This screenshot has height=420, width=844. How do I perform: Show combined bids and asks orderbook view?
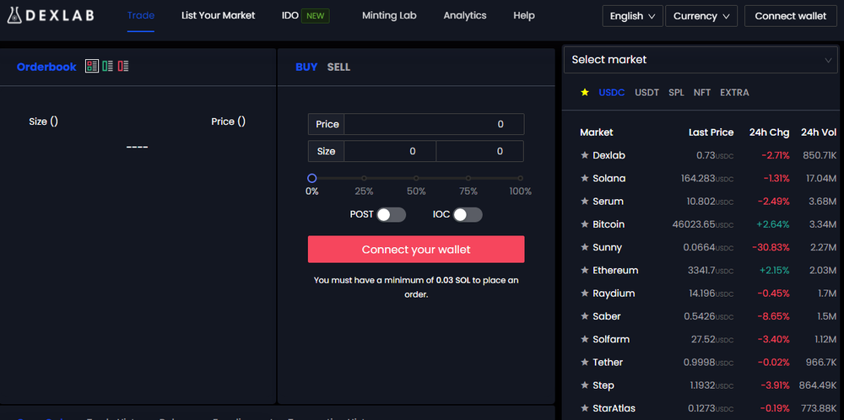[x=92, y=66]
